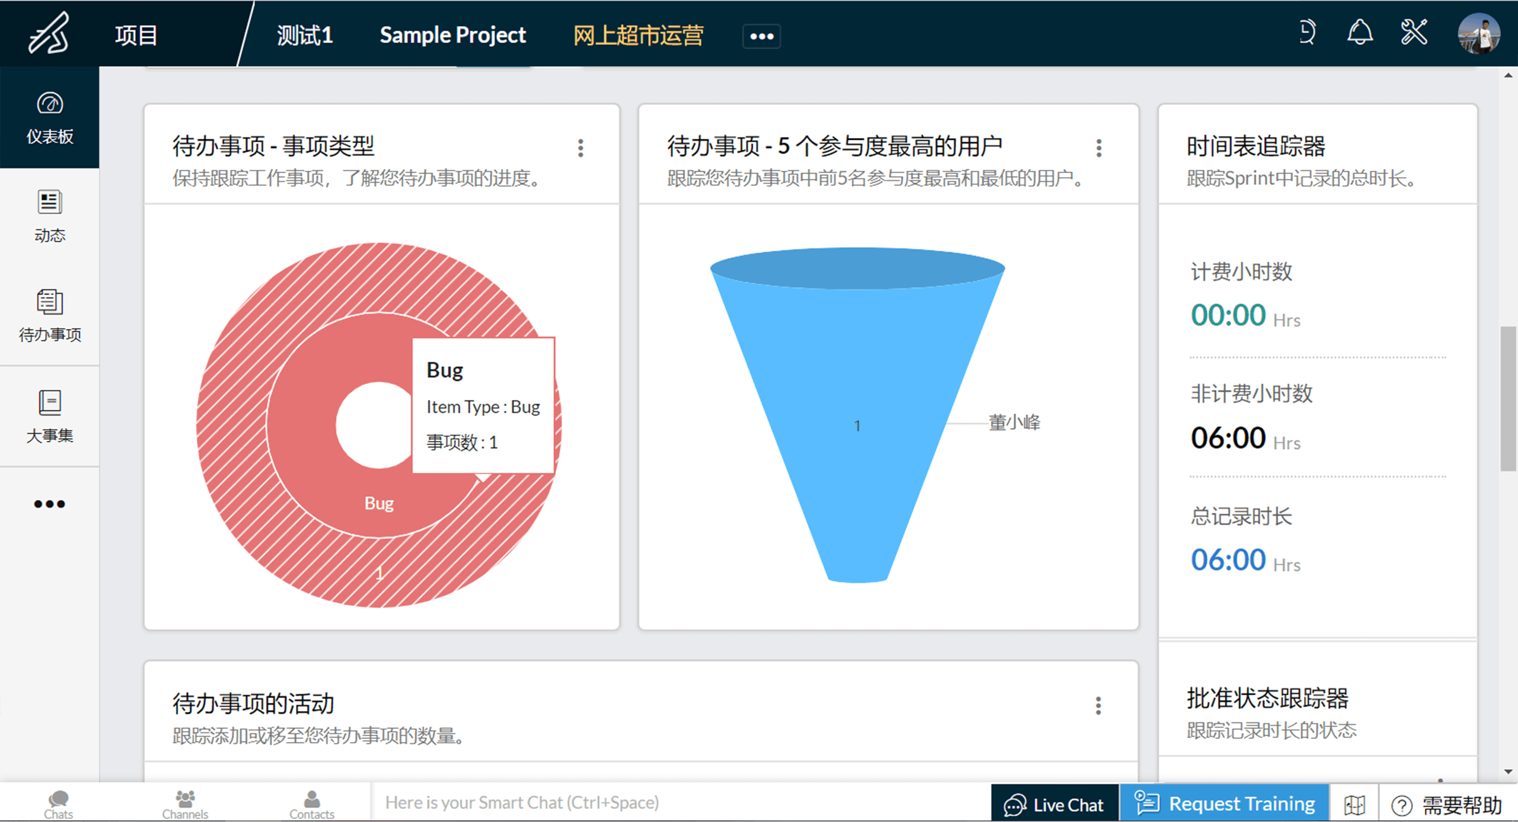Click the 时间表追踪器 card title
Screen dimensions: 1518x822
(1255, 146)
